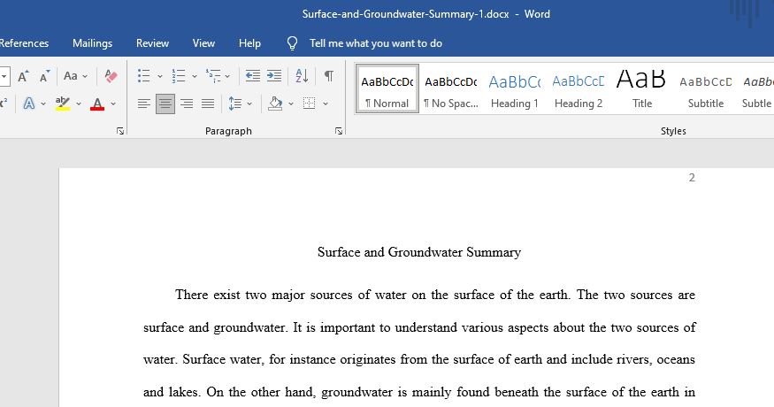Apply bullet list formatting
Viewport: 774px width, 407px height.
pos(143,76)
